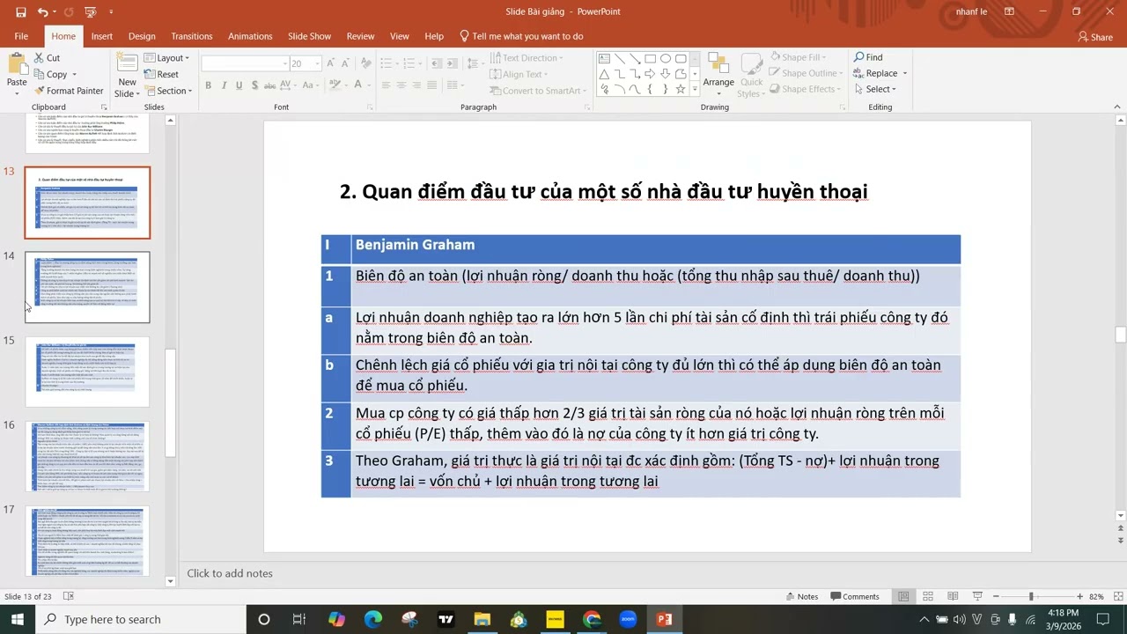Open the Select dropdown
The image size is (1127, 634).
coord(874,89)
